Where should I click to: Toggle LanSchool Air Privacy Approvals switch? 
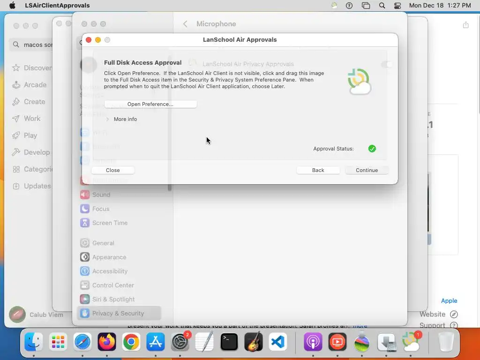(x=387, y=64)
